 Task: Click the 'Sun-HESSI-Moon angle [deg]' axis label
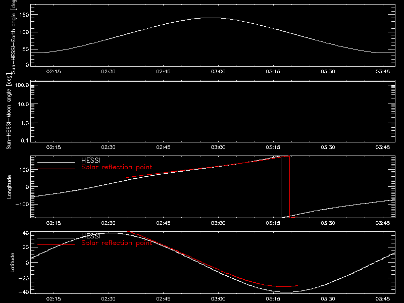[9, 111]
